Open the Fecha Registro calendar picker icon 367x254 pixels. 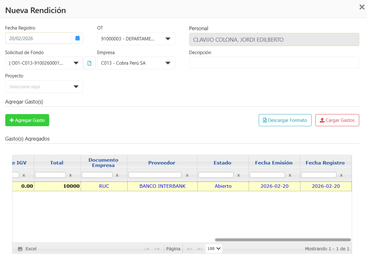[x=77, y=38]
